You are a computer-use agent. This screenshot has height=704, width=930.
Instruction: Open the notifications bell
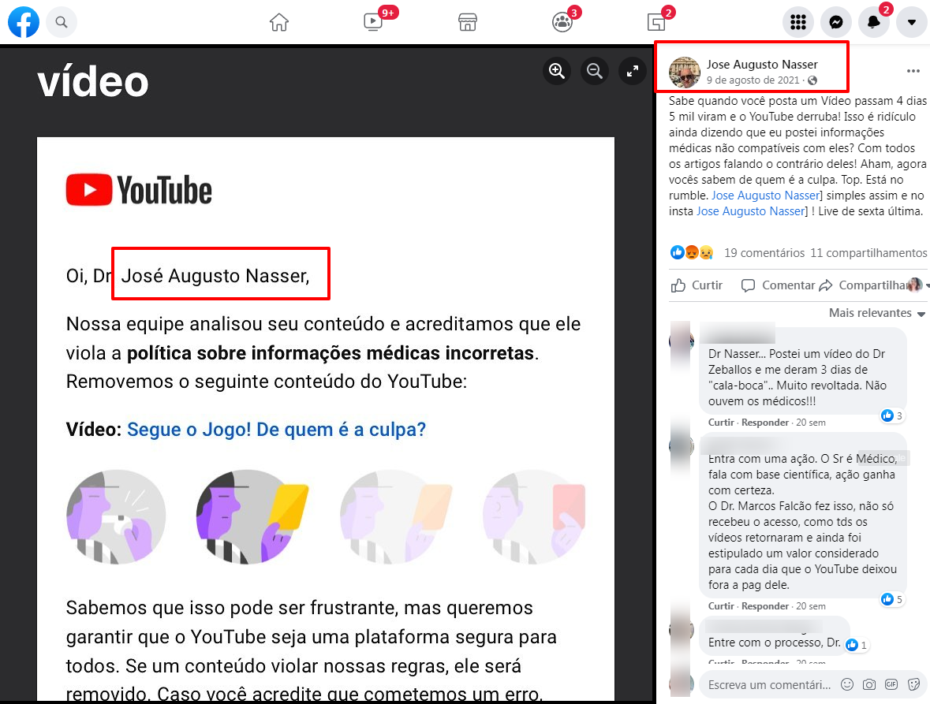tap(874, 23)
